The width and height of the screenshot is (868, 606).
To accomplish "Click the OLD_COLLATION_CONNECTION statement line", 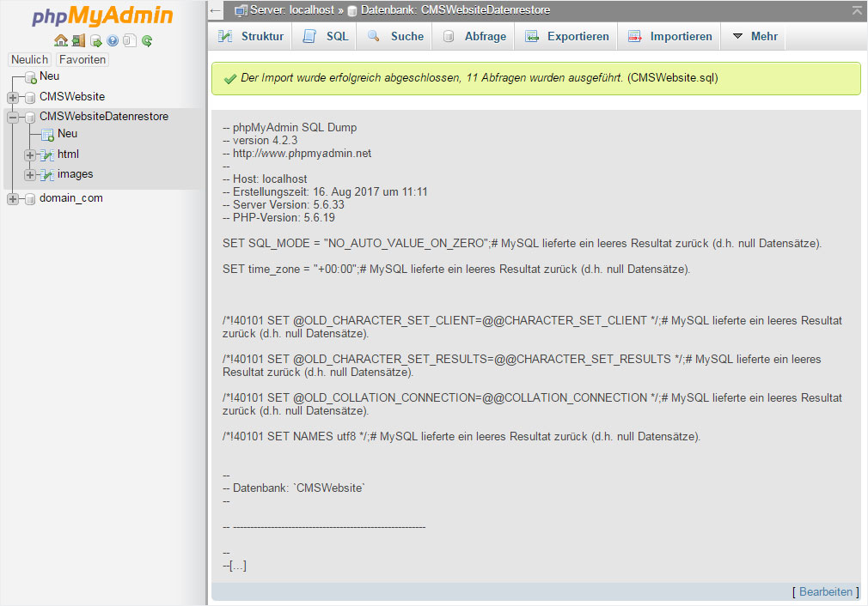I will [532, 404].
